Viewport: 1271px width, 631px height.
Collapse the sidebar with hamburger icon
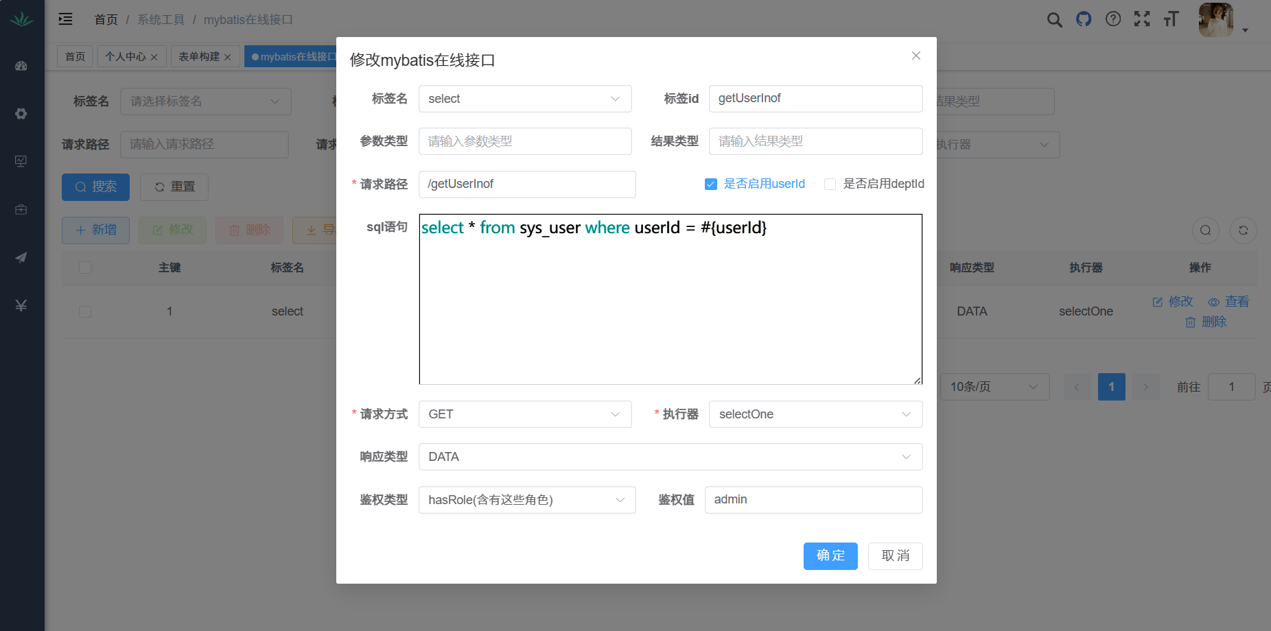(x=66, y=19)
